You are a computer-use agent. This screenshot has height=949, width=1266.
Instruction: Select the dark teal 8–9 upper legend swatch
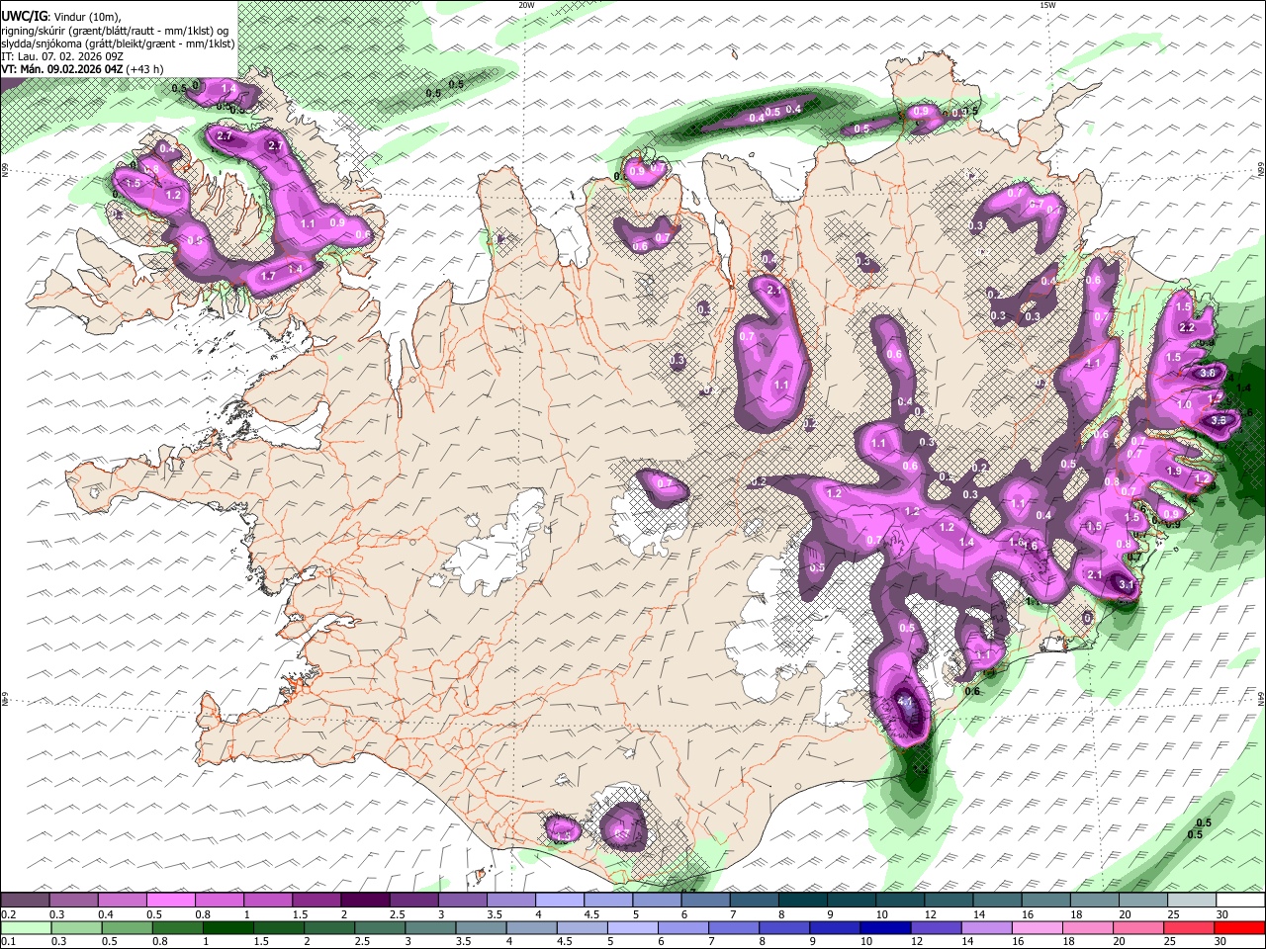(x=805, y=902)
